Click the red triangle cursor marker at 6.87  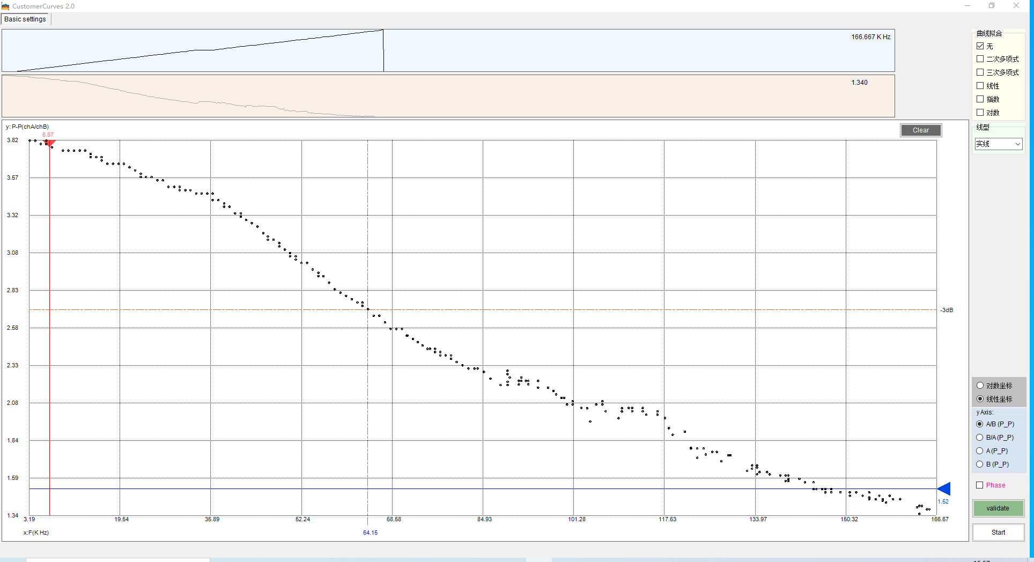[49, 143]
